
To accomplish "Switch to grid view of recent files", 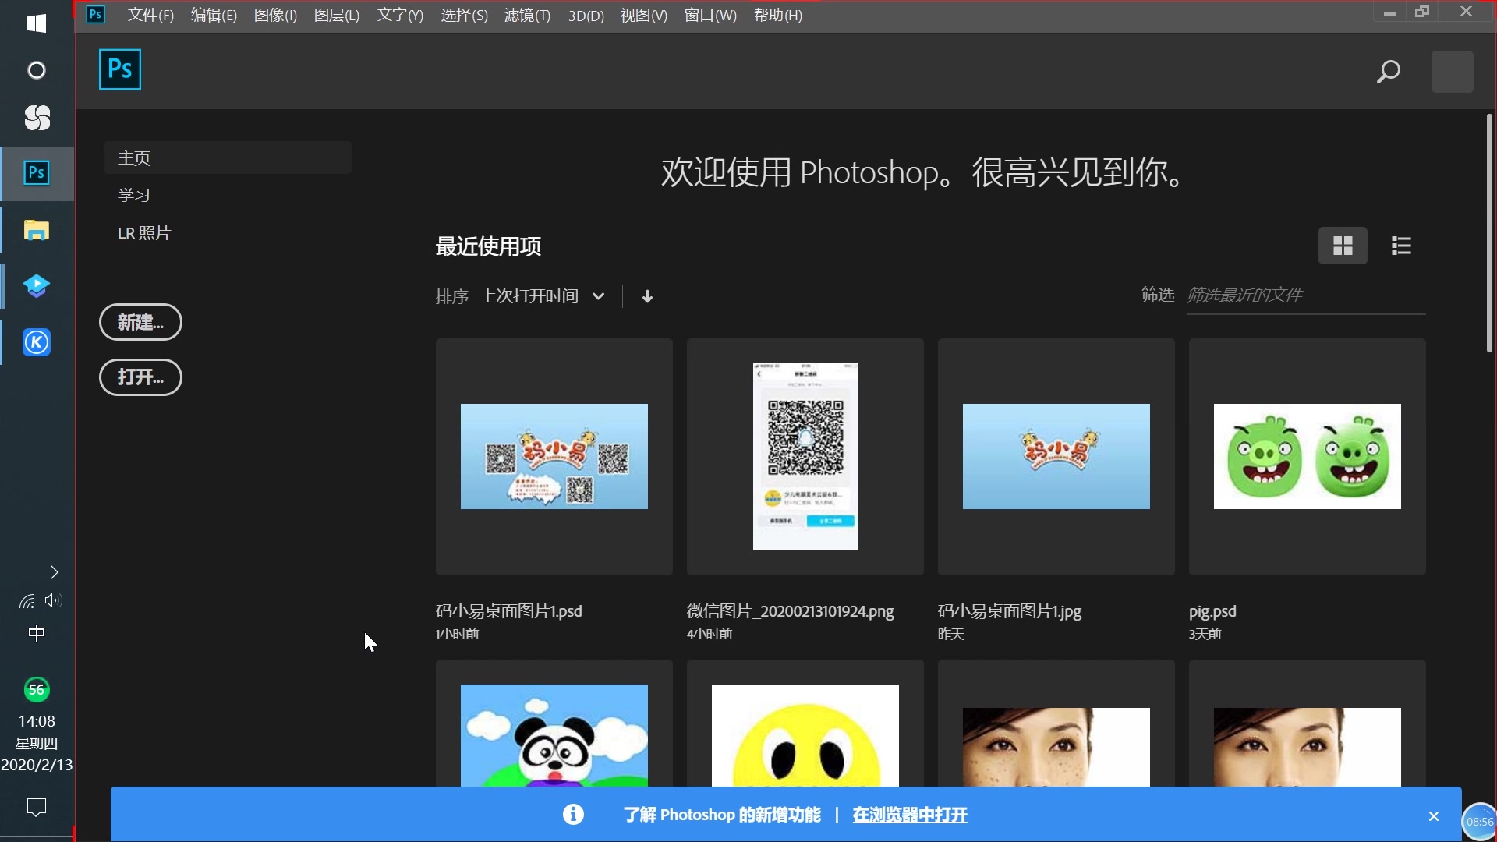I will [x=1343, y=246].
